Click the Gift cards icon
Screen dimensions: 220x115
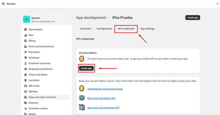[25, 86]
